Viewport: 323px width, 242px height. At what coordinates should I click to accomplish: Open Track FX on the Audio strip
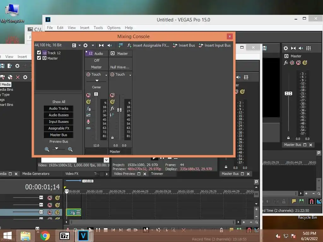pyautogui.click(x=88, y=108)
